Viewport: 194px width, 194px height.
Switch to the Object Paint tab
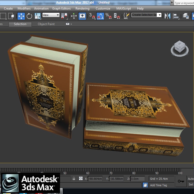tap(46, 24)
